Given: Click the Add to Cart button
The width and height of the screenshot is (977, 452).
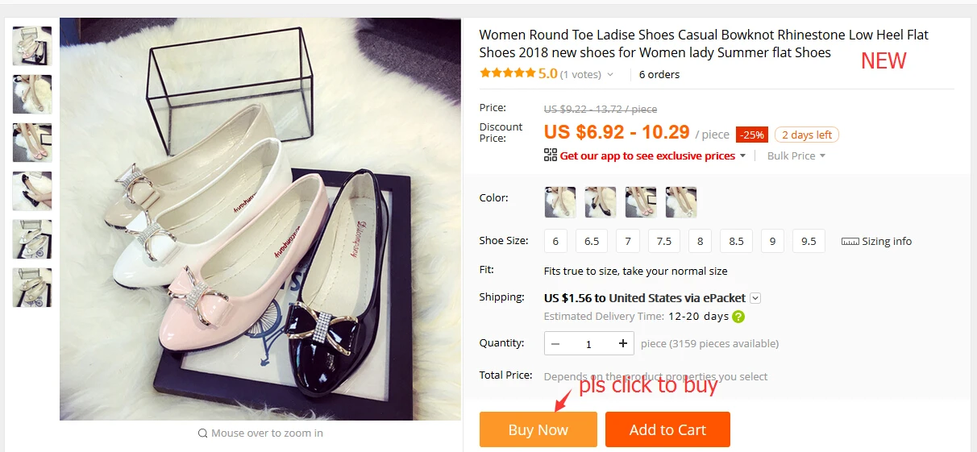Looking at the screenshot, I should click(667, 429).
